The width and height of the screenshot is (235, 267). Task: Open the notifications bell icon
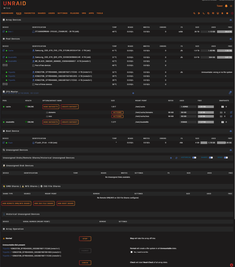tap(226, 6)
